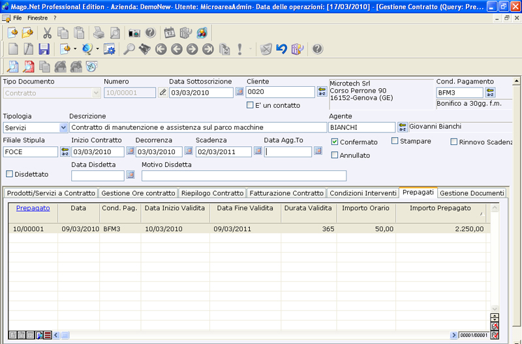Click the Edit document pencil-page icon
The image size is (522, 344).
tap(29, 49)
